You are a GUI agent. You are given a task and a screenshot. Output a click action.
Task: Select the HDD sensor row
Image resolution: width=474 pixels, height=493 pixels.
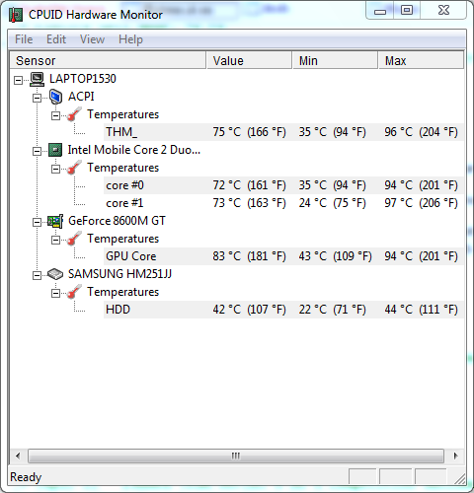point(283,310)
